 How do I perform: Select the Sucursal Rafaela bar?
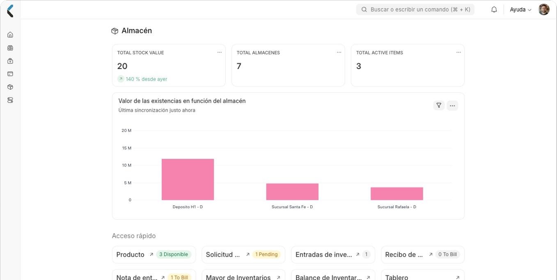pos(397,194)
